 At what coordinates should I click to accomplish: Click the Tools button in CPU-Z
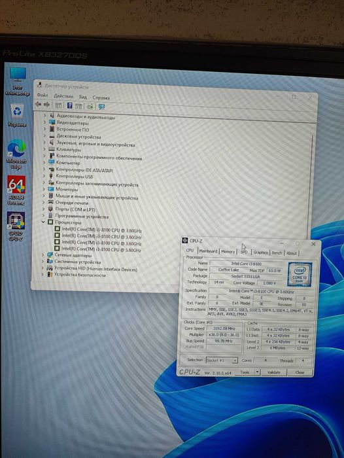[x=245, y=372]
